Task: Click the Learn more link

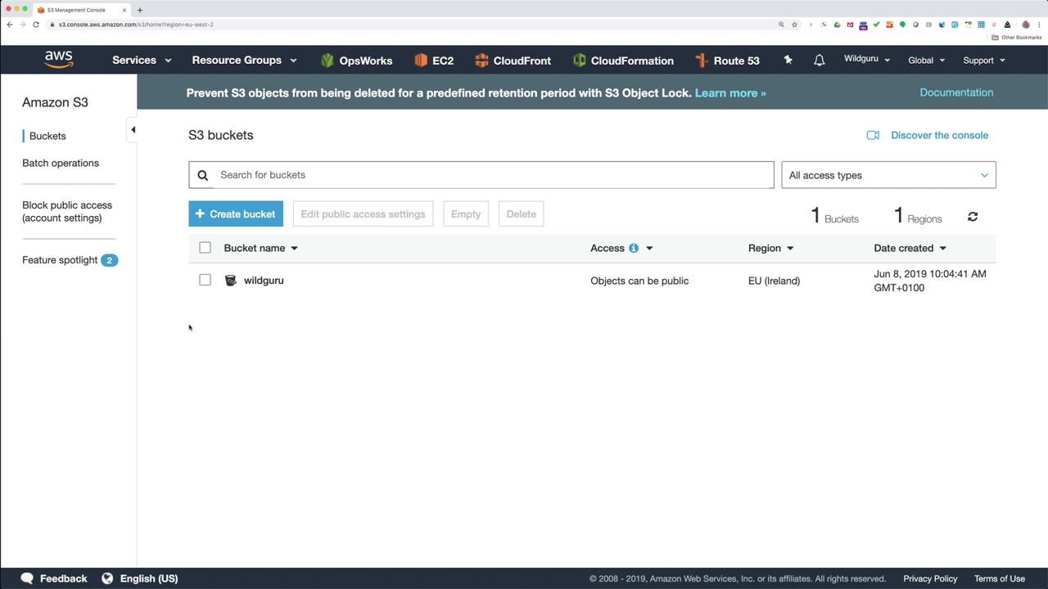Action: pos(730,93)
